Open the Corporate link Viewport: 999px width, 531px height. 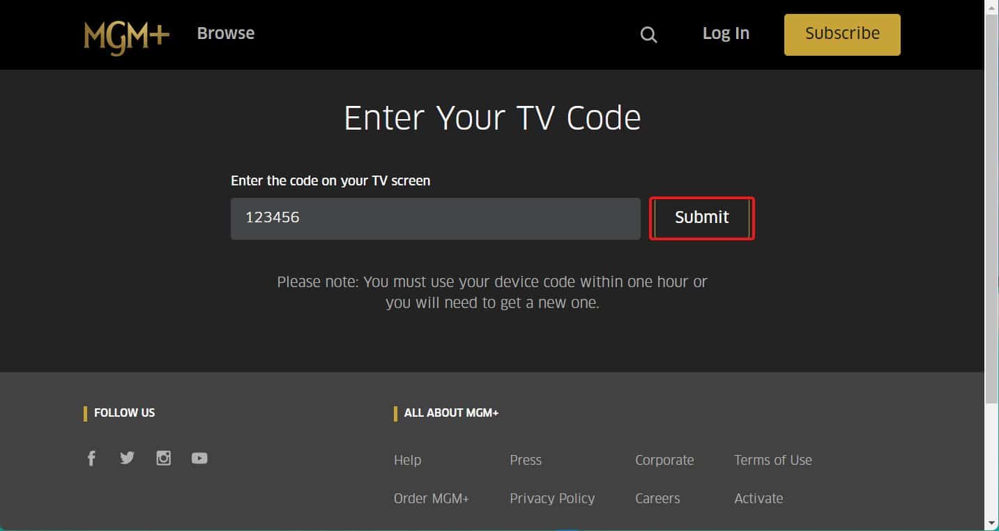664,460
